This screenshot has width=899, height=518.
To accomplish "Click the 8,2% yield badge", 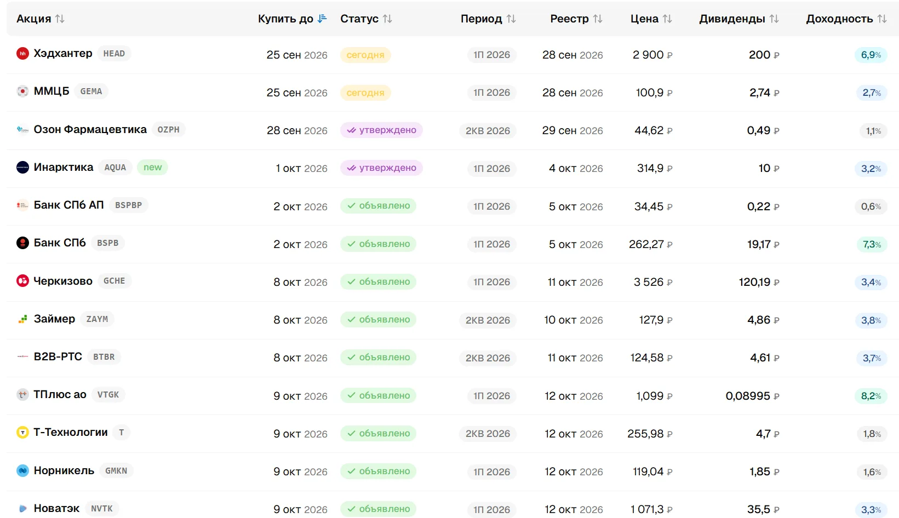I will click(x=871, y=396).
